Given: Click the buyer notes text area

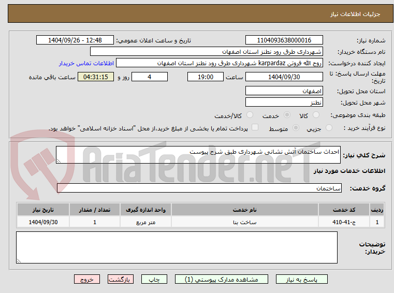Looking at the screenshot, I should (x=177, y=247).
